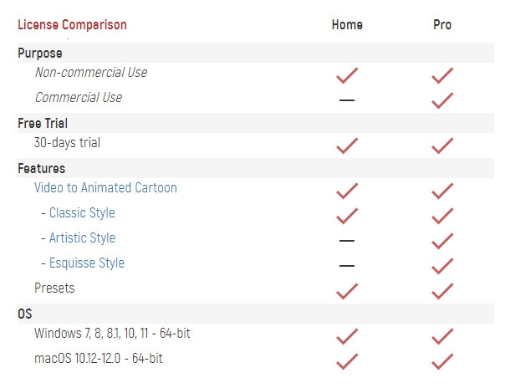Open the Video to Animated Cartoon link

pyautogui.click(x=105, y=188)
